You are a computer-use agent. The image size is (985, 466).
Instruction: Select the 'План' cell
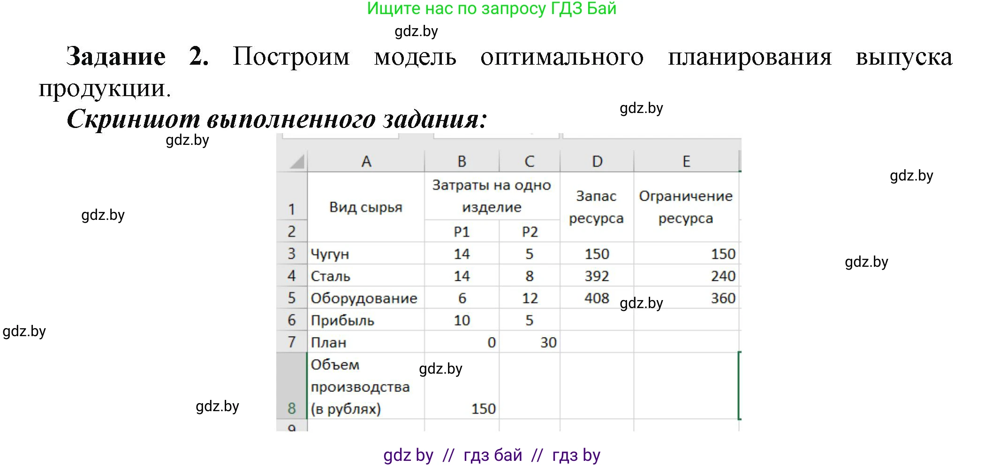point(367,343)
